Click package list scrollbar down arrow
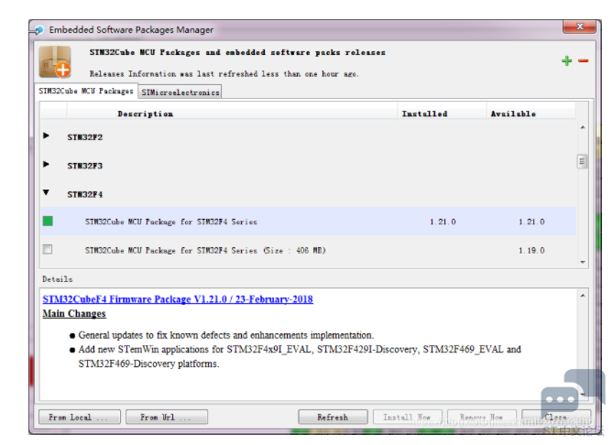The image size is (613, 445). [583, 262]
